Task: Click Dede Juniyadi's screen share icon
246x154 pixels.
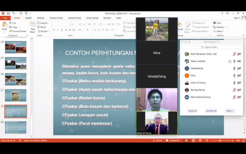Action: tap(230, 61)
